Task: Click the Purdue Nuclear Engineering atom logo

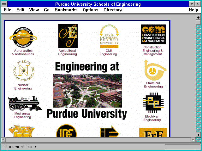Action: click(24, 71)
